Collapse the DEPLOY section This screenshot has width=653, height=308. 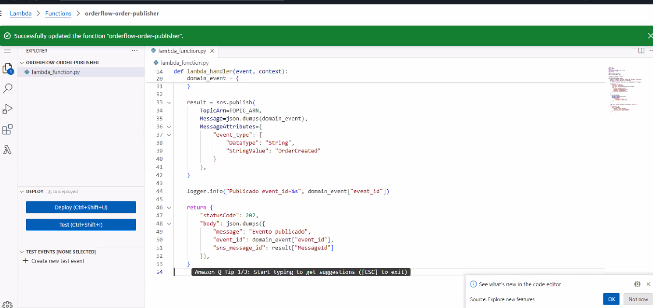[22, 192]
